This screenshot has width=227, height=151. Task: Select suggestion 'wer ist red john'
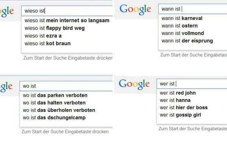177,93
